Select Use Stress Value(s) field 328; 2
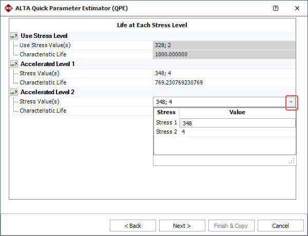Screen dimensions: 308x236 pos(224,45)
